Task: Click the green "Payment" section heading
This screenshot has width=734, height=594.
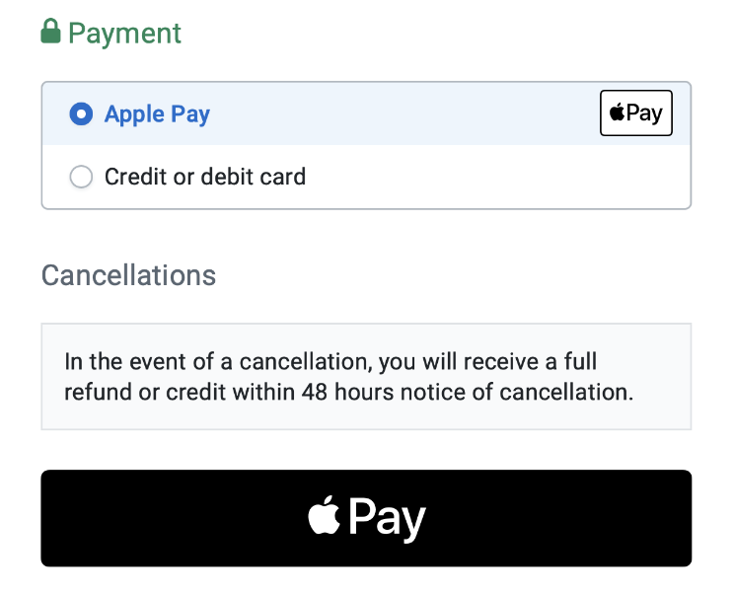Action: point(124,33)
